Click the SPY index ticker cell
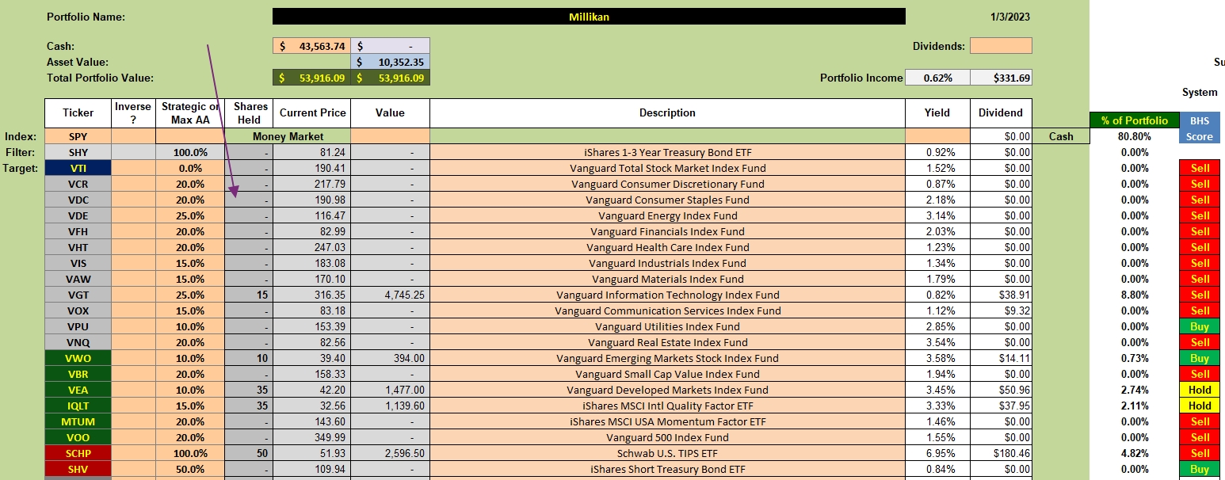This screenshot has width=1225, height=480. [78, 136]
